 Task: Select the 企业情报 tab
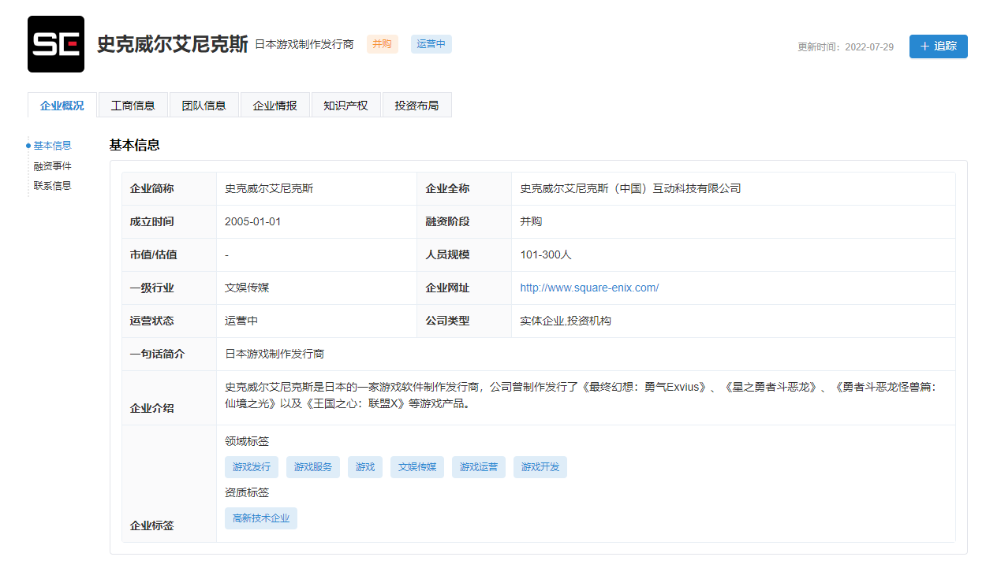[x=275, y=106]
